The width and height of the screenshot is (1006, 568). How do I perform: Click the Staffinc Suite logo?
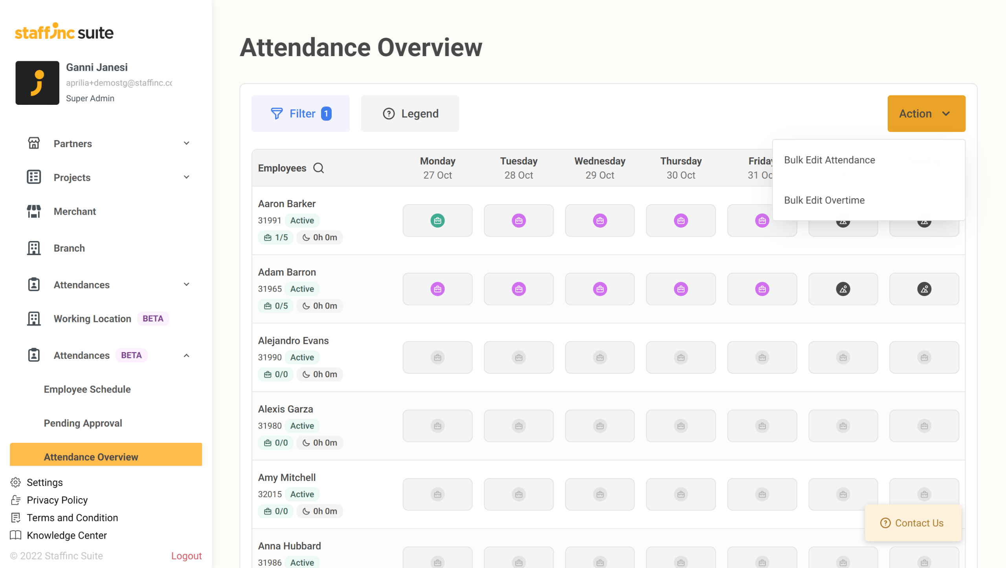(64, 32)
